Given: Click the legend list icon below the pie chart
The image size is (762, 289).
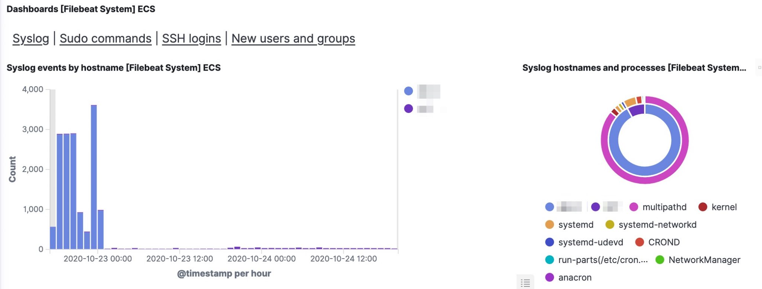Looking at the screenshot, I should point(526,283).
